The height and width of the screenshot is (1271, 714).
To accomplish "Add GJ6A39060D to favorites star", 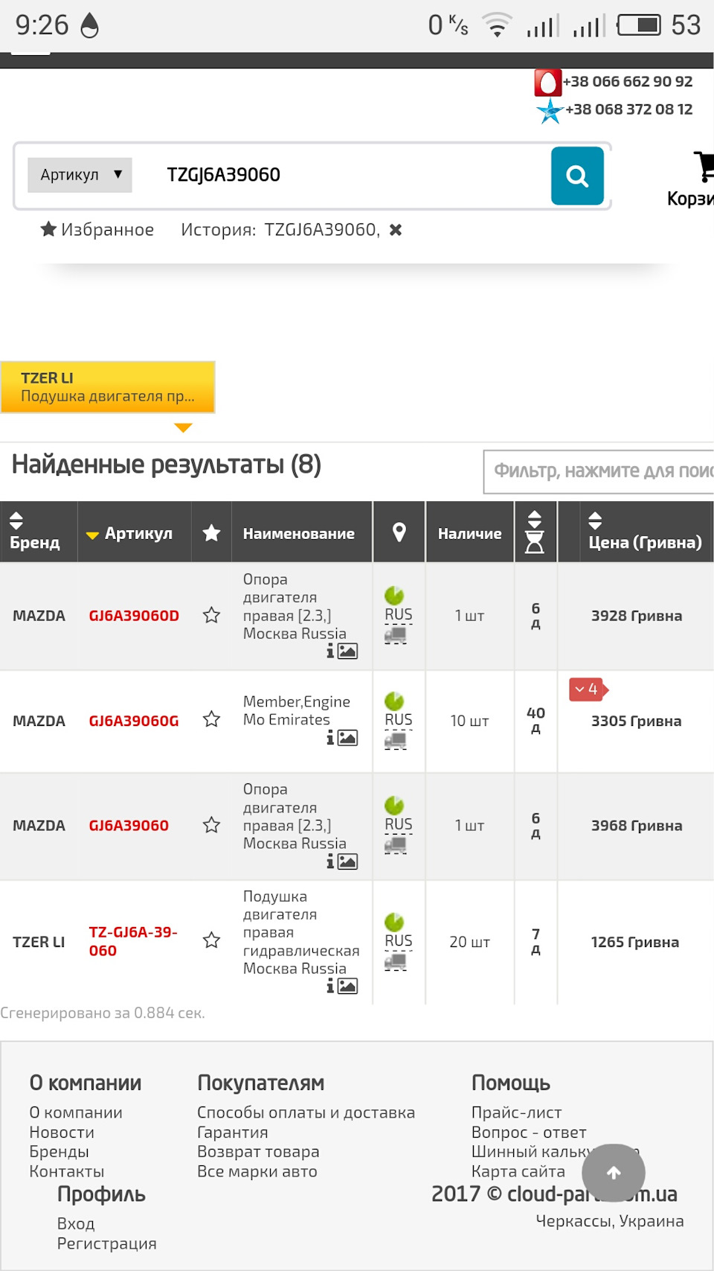I will pyautogui.click(x=212, y=615).
